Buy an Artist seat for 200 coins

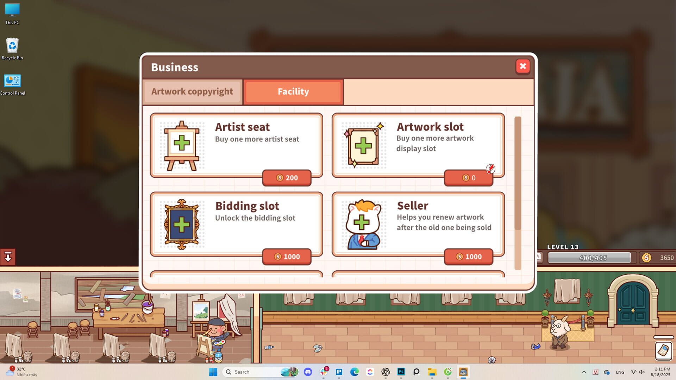287,178
